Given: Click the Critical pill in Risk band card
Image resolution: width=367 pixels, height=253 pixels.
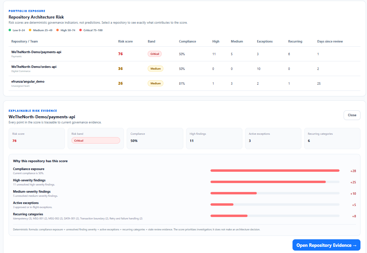Looking at the screenshot, I should pos(96,141).
